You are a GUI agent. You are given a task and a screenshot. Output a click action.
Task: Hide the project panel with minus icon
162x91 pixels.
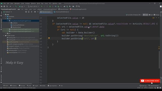[x=38, y=12]
